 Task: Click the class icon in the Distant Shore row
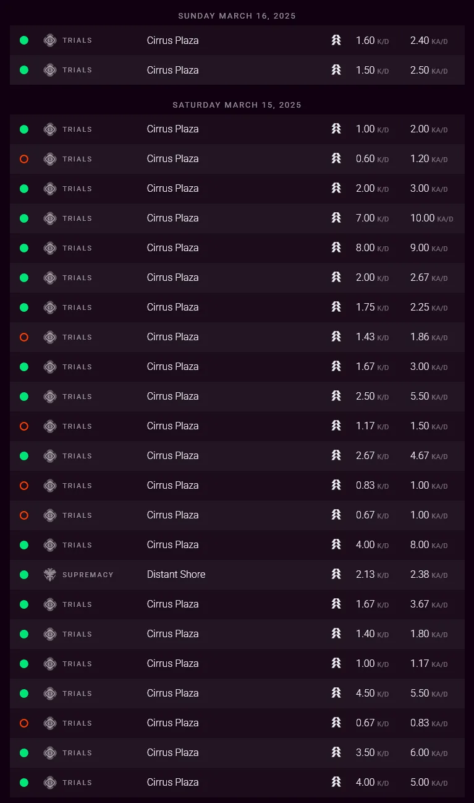336,575
